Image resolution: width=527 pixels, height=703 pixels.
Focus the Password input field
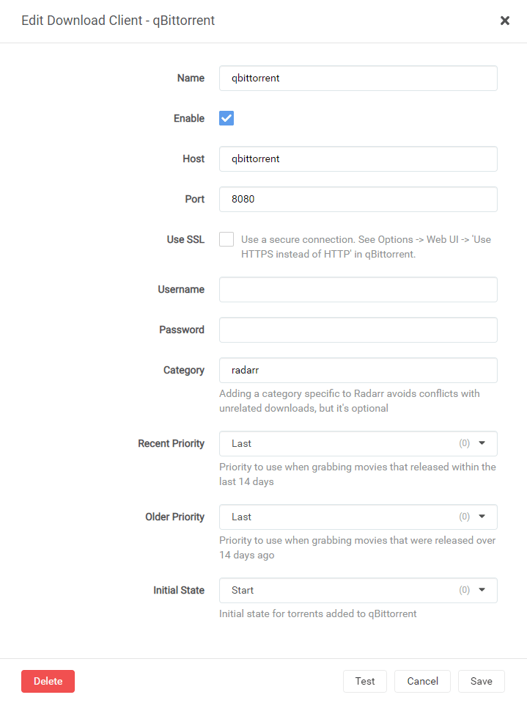(358, 329)
